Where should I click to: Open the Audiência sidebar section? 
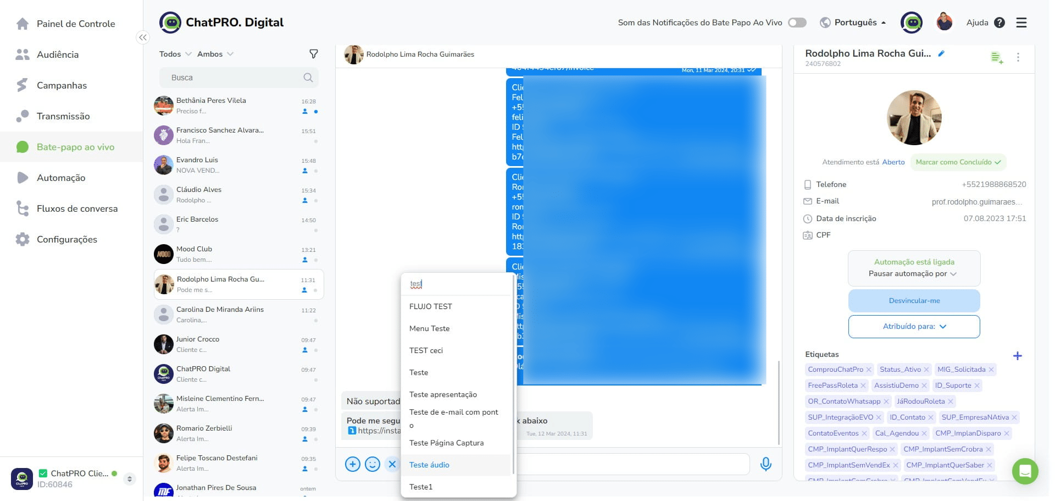[x=58, y=54]
